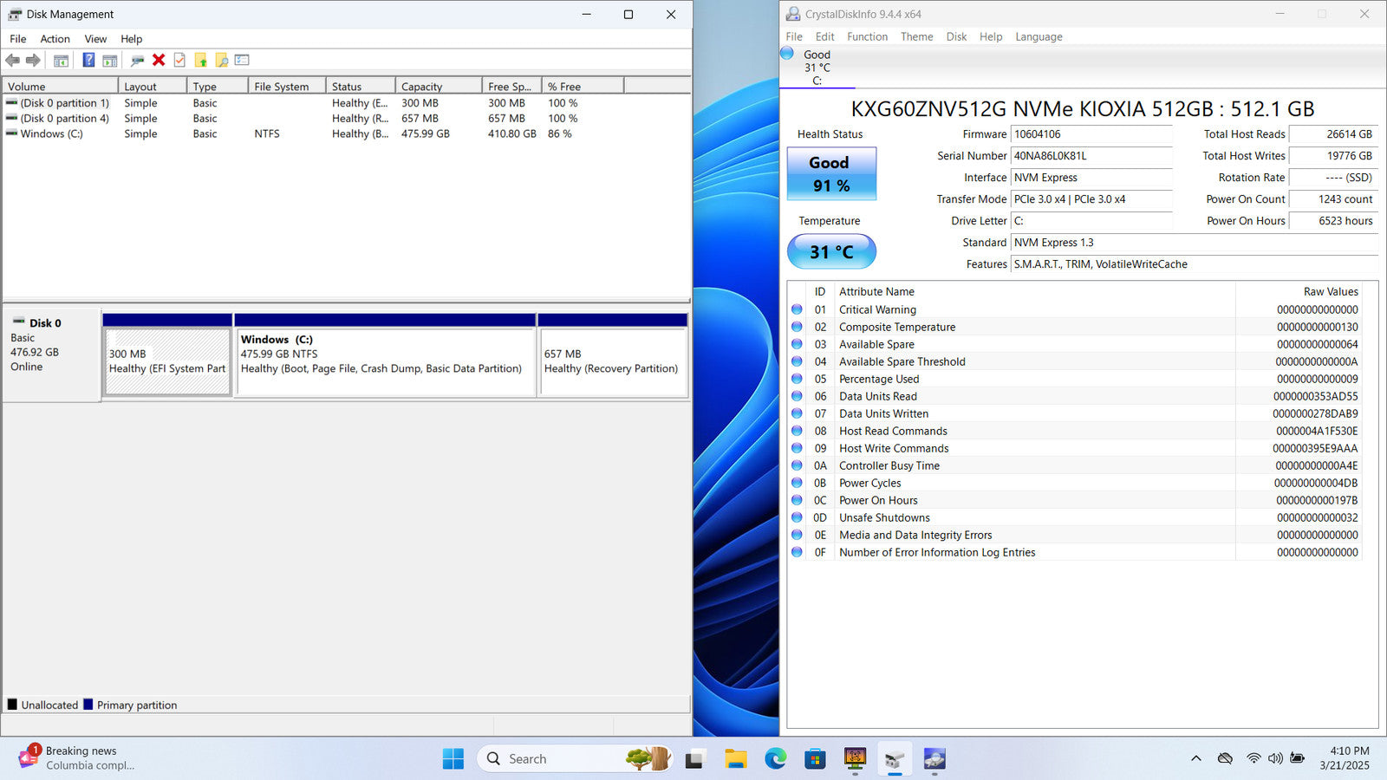Screen dimensions: 1387x780
Task: Open File Explorer from taskbar
Action: coord(736,758)
